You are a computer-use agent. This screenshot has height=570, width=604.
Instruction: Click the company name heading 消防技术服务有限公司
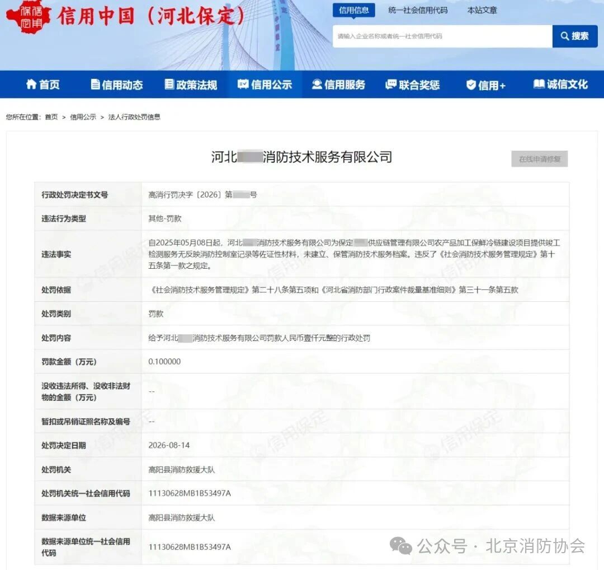[x=301, y=157]
